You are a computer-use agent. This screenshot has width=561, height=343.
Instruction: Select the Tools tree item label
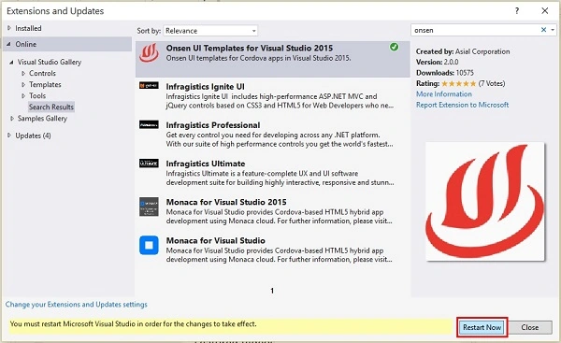click(37, 96)
